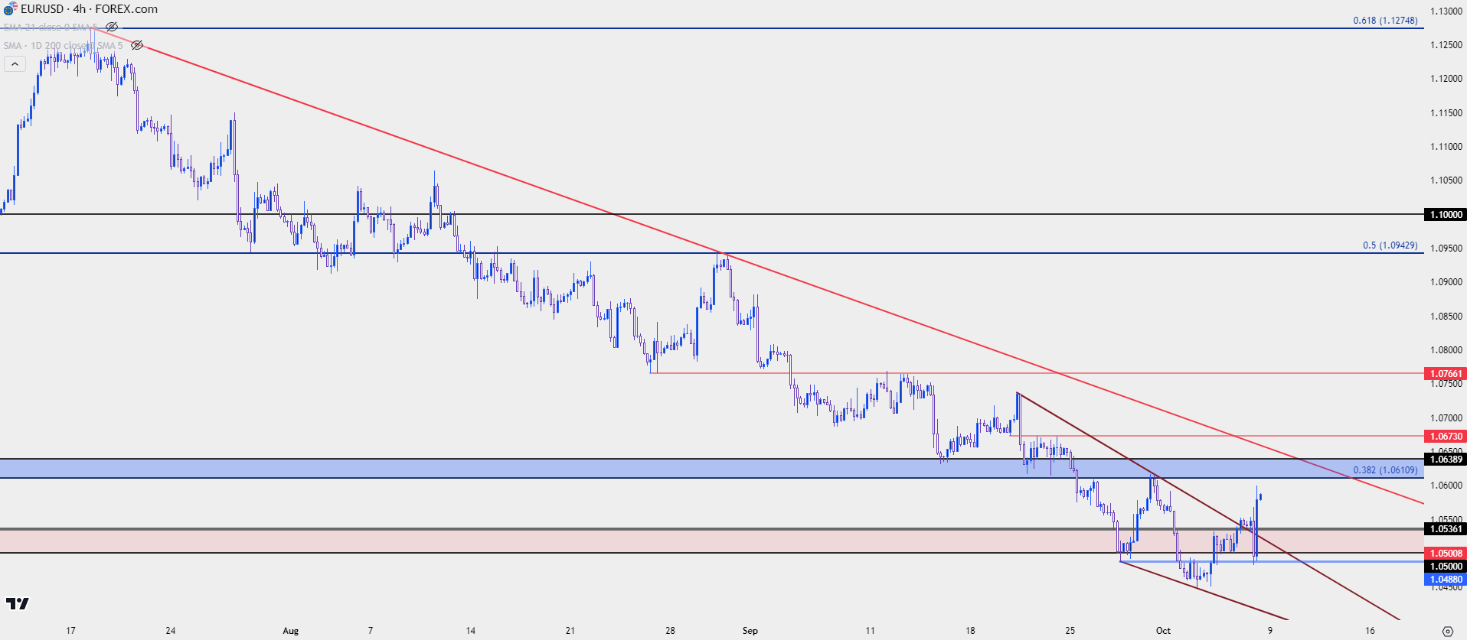This screenshot has width=1467, height=640.
Task: Select the 0.618 (1.12748) Fibonacci label
Action: pyautogui.click(x=1385, y=21)
